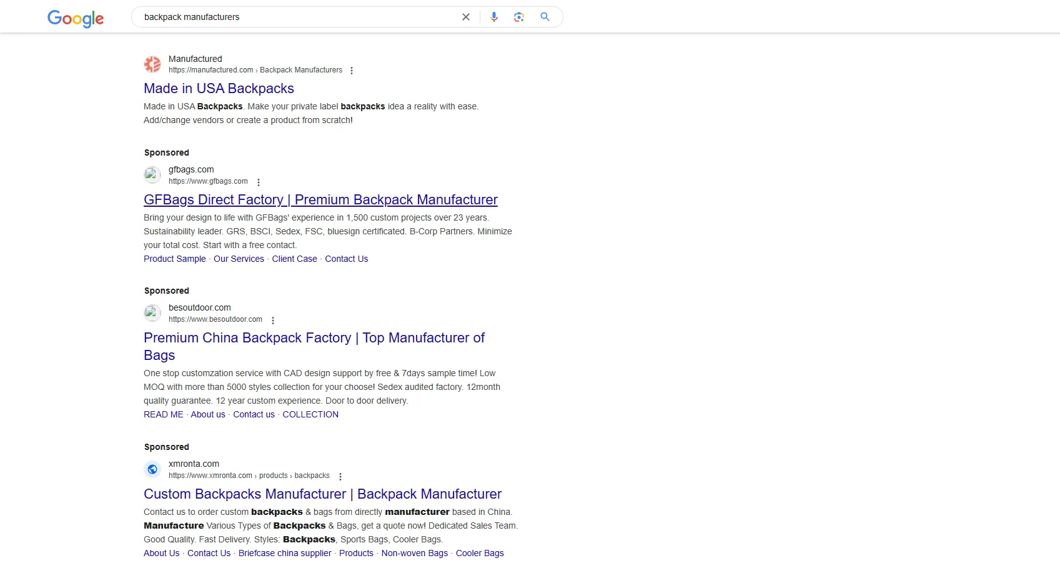1060x588 pixels.
Task: Open three-dot menu for xmronta.com ad
Action: click(340, 477)
